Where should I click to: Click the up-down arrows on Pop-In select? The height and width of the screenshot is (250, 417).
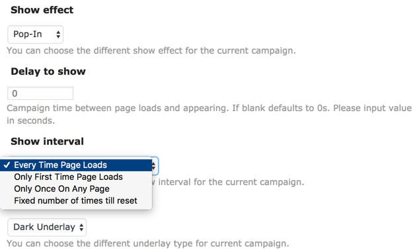pyautogui.click(x=58, y=34)
